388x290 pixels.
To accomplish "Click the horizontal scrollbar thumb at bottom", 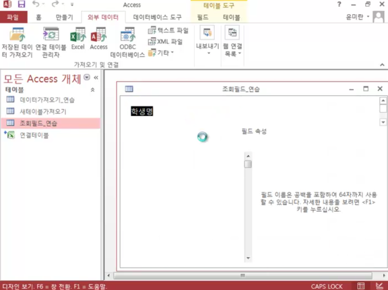I will click(243, 275).
